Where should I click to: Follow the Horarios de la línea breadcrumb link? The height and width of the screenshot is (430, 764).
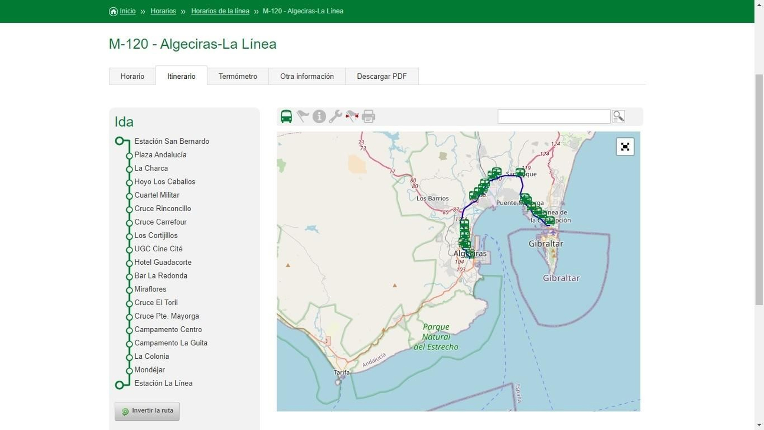(220, 11)
